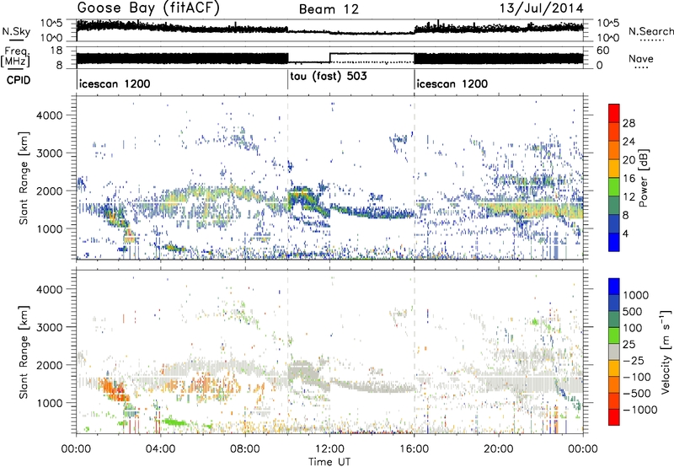The width and height of the screenshot is (674, 467).
Task: Click the 'Power [dB]' color bar title
Action: pos(643,178)
